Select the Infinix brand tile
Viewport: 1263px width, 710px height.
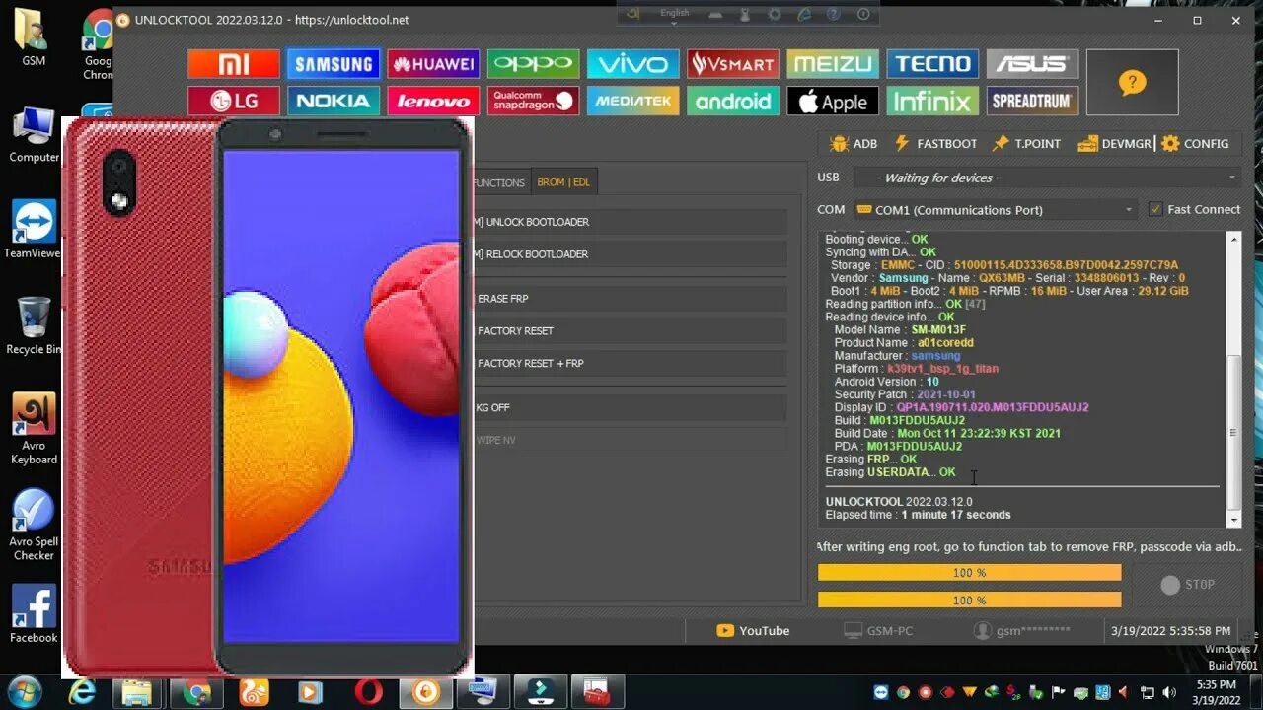[x=932, y=101]
